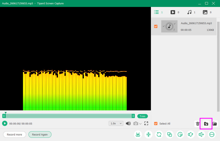Click the 130KB file size text
Viewport: 220px width, 141px height.
point(210,30)
